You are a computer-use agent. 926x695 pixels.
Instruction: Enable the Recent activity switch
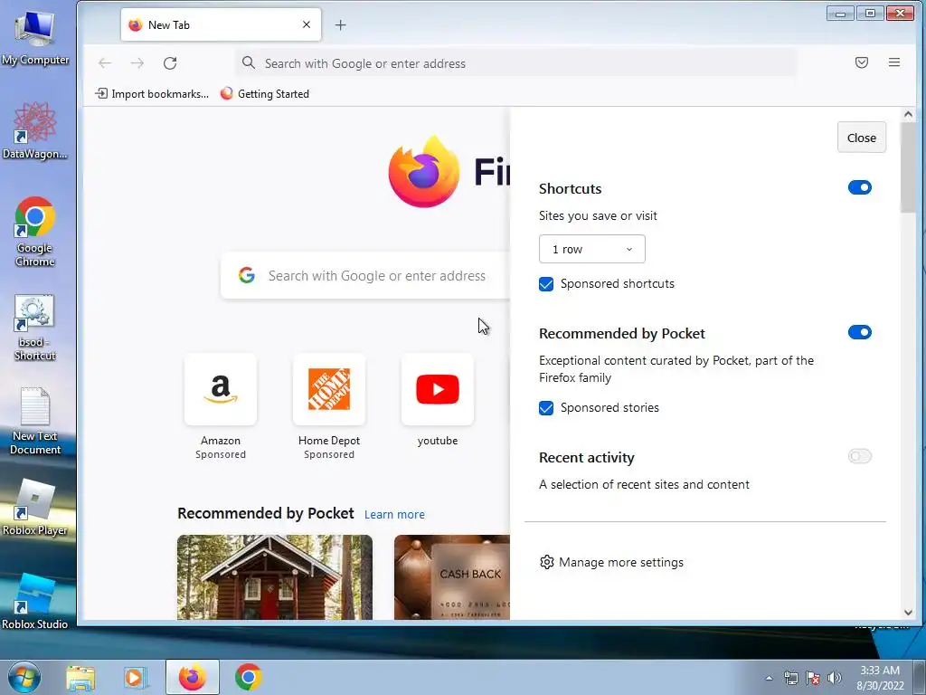[859, 456]
